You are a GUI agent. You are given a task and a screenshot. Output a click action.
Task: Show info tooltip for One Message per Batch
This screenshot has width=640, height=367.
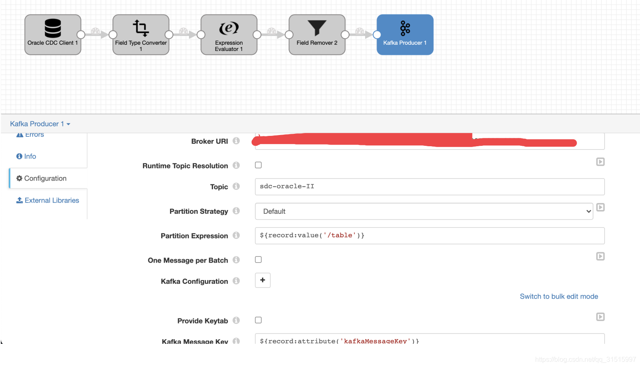[236, 260]
